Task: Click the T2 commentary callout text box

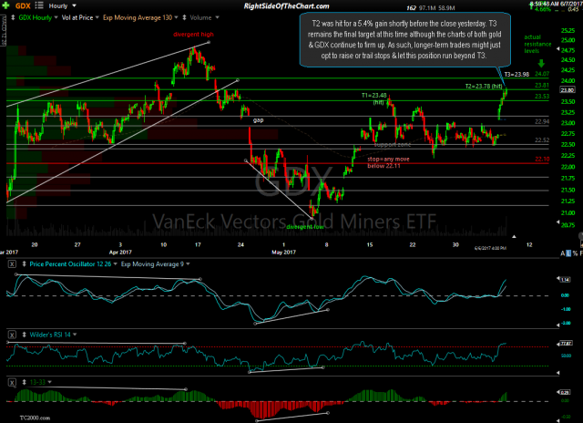Action: 404,40
